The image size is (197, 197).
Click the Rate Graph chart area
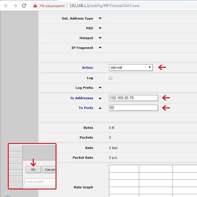pyautogui.click(x=153, y=181)
